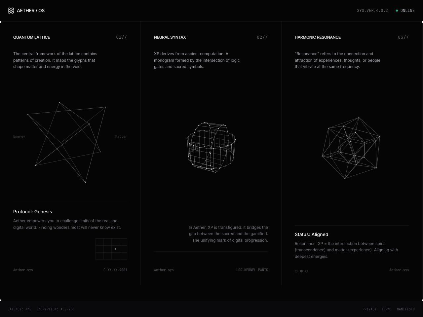Image resolution: width=423 pixels, height=317 pixels.
Task: Click the Protocol: Genesis heading
Action: point(32,212)
